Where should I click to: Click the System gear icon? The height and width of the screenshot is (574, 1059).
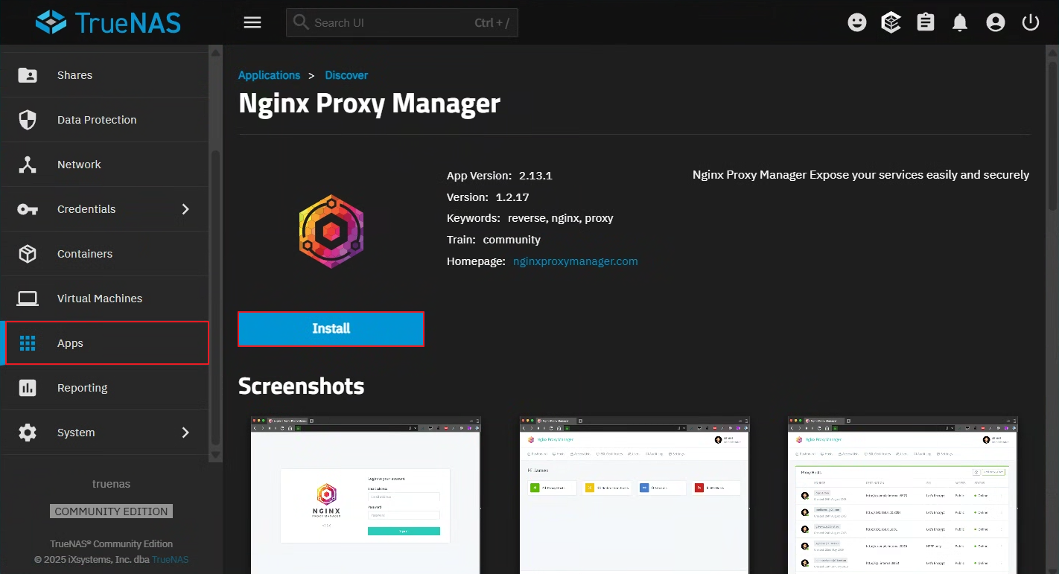28,433
